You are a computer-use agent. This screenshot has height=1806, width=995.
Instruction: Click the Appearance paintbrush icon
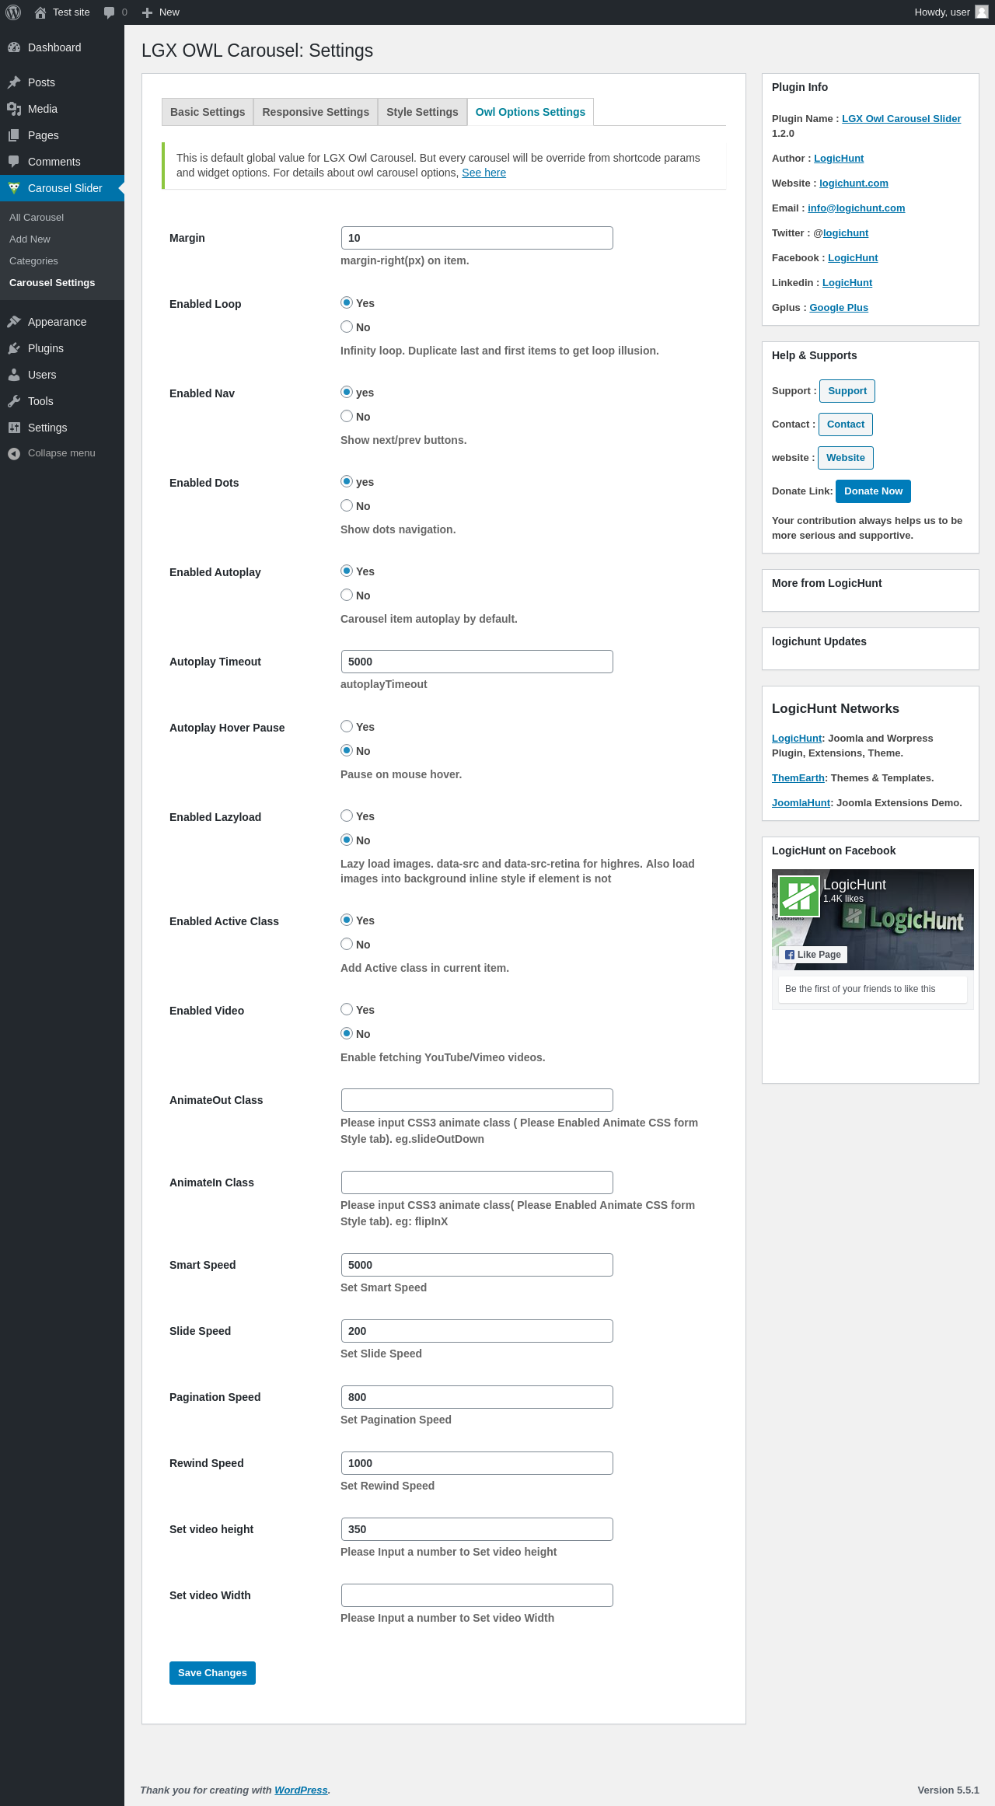14,322
